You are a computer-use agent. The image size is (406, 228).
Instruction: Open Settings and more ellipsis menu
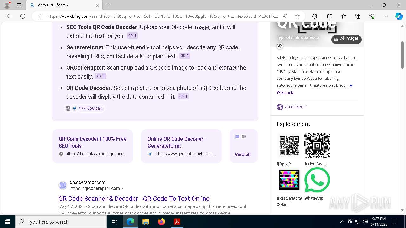tap(386, 16)
